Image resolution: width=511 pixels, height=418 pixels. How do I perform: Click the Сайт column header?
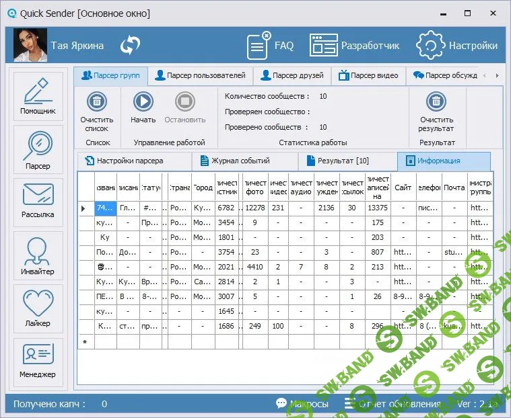point(403,187)
